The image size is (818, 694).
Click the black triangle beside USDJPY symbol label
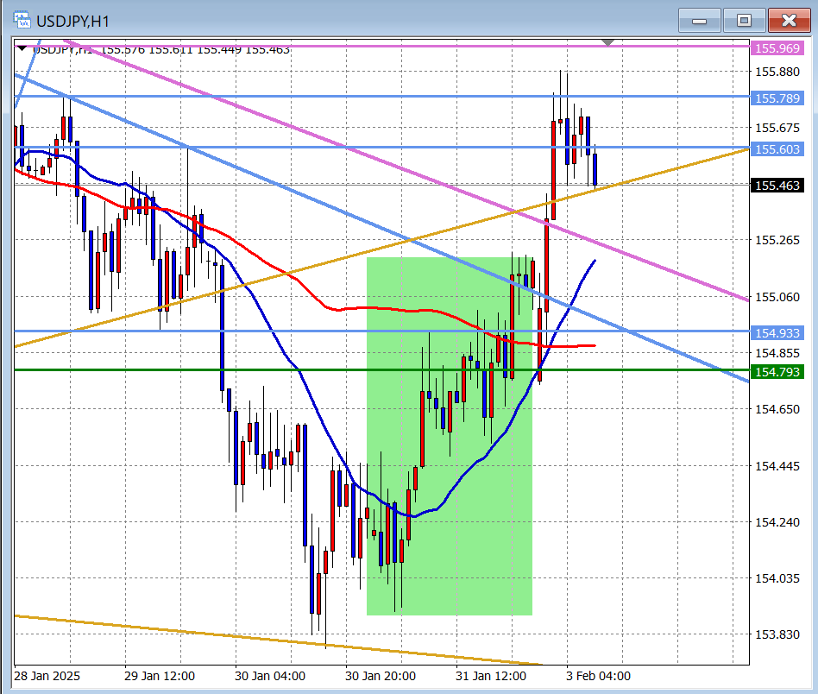tap(22, 49)
